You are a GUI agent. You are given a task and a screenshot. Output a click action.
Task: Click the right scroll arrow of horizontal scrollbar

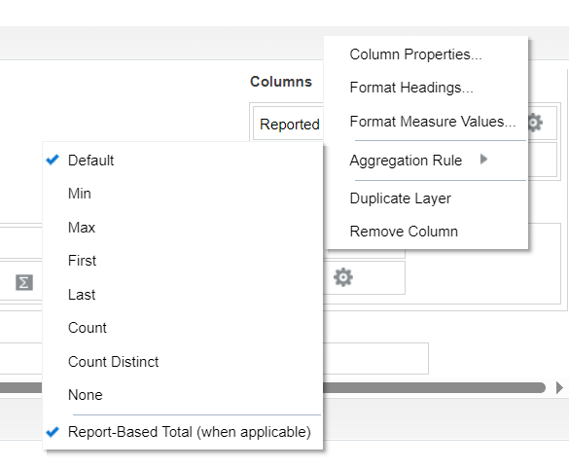click(559, 387)
